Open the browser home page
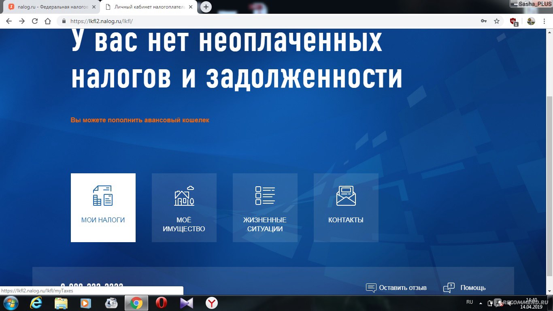Screen dimensions: 553x311 tap(48, 21)
